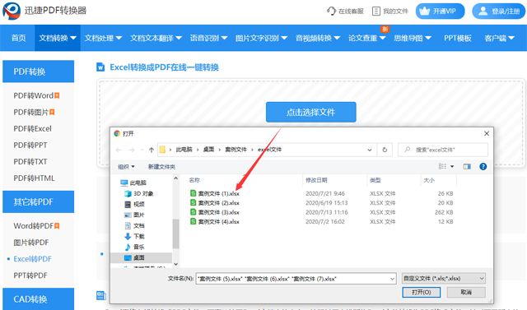The height and width of the screenshot is (310, 527).
Task: Expand the address path history dropdown
Action: tap(370, 150)
